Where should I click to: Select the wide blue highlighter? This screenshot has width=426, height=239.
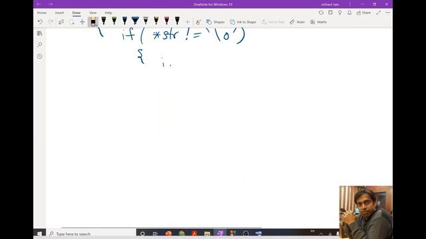pos(135,21)
